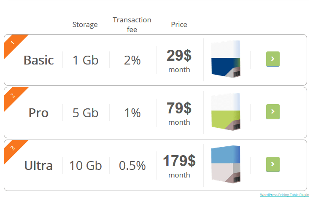This screenshot has height=199, width=313.
Task: Select the Basic plan name
Action: point(39,60)
